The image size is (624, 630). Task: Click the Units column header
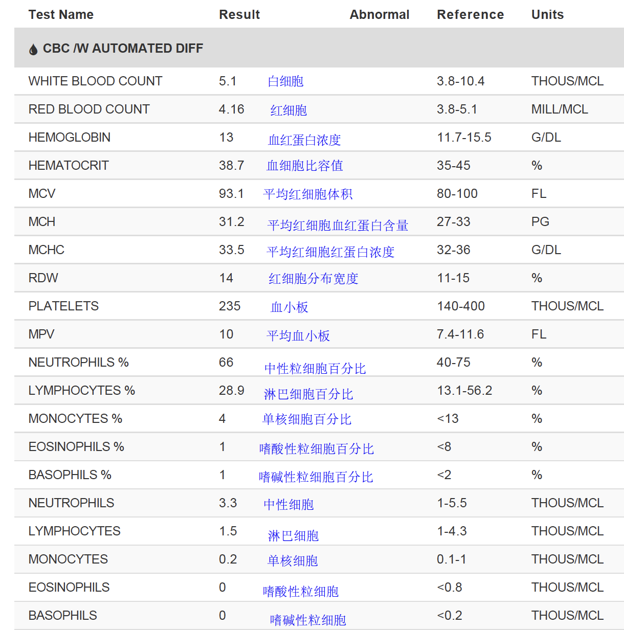[x=547, y=14]
